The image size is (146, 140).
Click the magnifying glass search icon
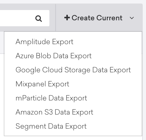pos(39,19)
